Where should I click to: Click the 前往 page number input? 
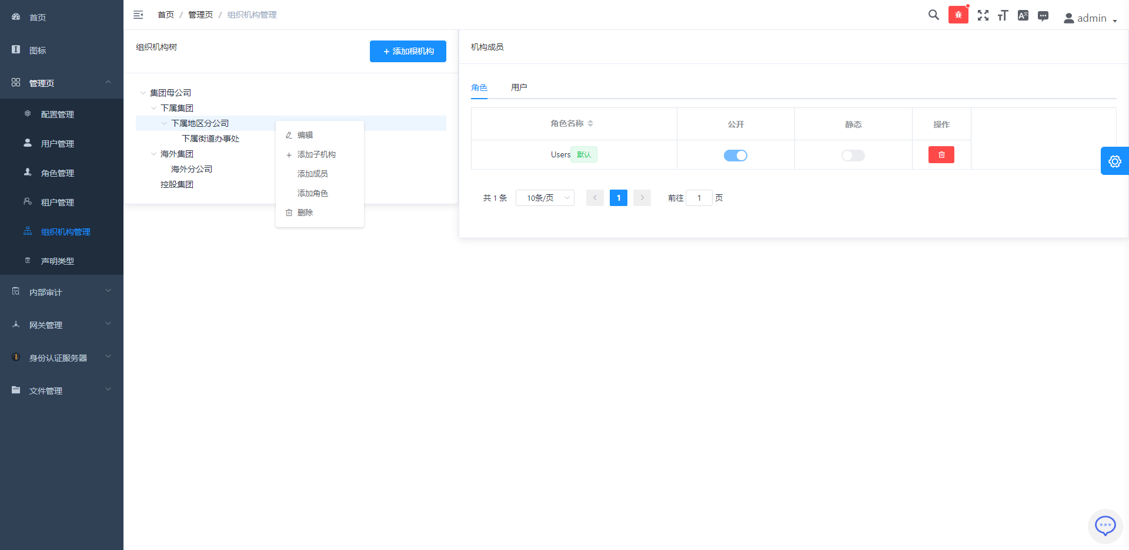[699, 198]
